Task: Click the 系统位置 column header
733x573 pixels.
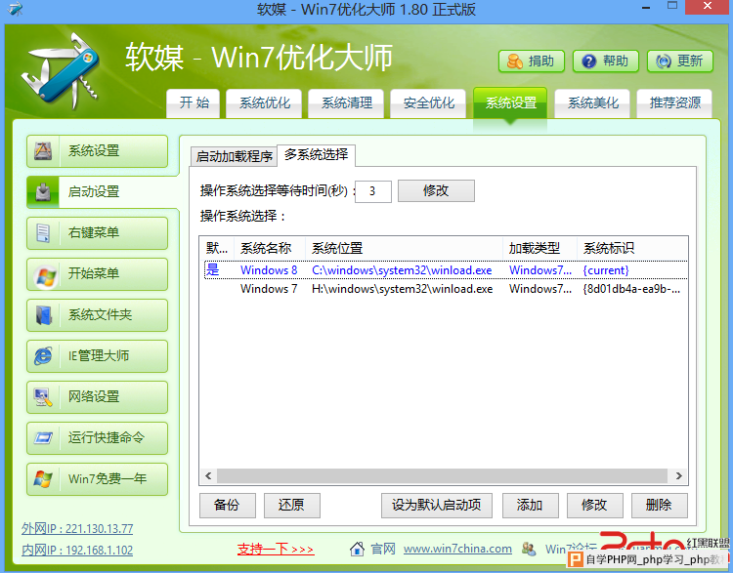Action: click(x=404, y=249)
